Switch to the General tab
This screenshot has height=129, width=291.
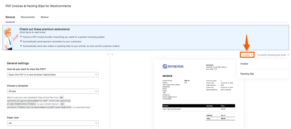coord(10,17)
